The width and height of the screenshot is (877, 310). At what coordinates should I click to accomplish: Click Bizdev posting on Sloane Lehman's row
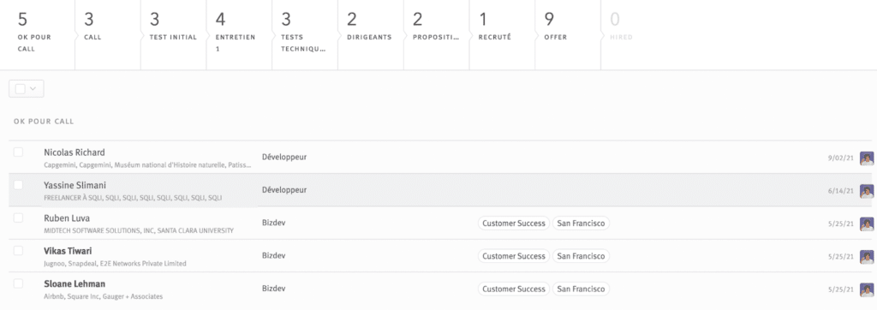(x=273, y=289)
